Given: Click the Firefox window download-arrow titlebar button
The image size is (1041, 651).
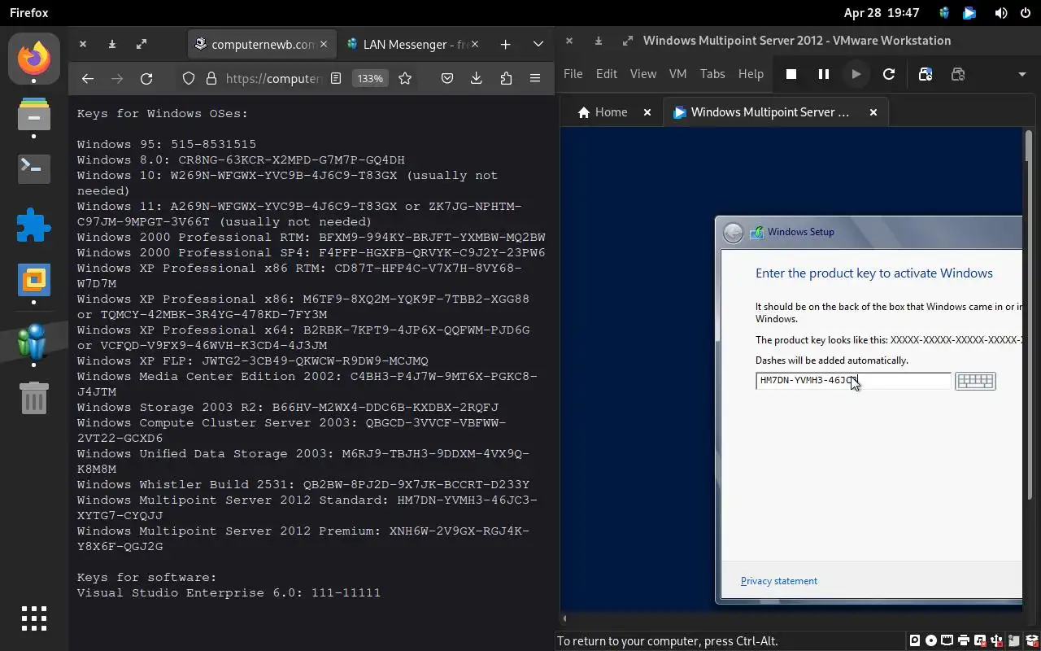Looking at the screenshot, I should (x=112, y=44).
